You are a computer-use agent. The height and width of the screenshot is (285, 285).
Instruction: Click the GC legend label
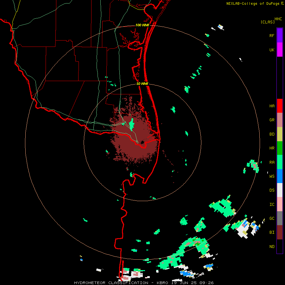272,218
